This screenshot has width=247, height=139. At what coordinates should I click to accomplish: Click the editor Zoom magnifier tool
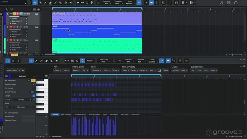click(x=77, y=61)
